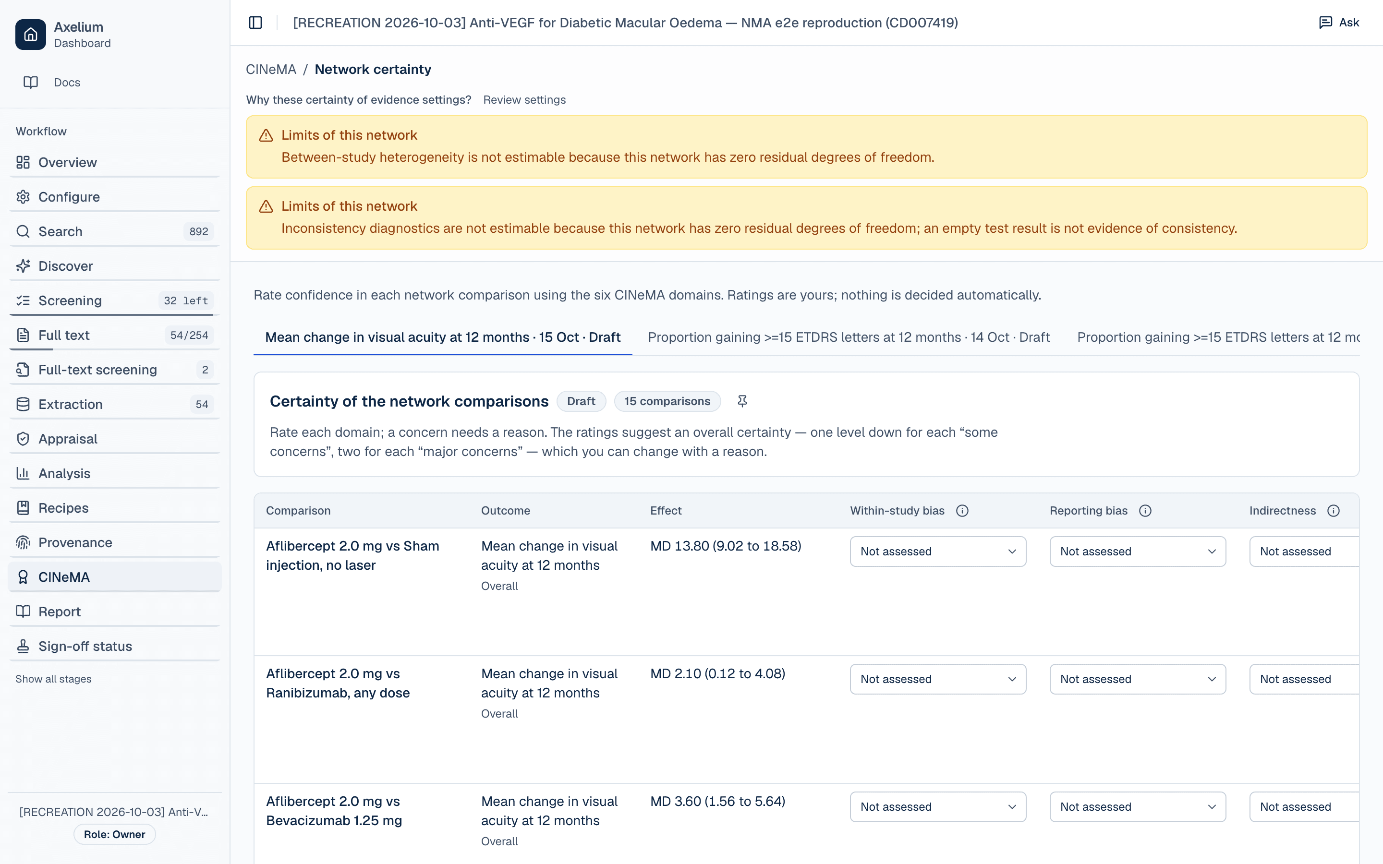Screen dimensions: 1383x864
Task: Show Within-study bias info tooltip
Action: pyautogui.click(x=962, y=511)
